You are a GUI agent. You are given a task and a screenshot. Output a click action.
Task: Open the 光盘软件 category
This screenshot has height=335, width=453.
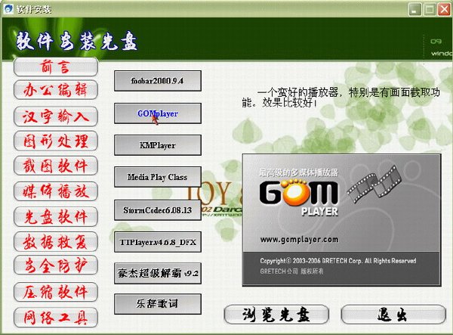(56, 217)
